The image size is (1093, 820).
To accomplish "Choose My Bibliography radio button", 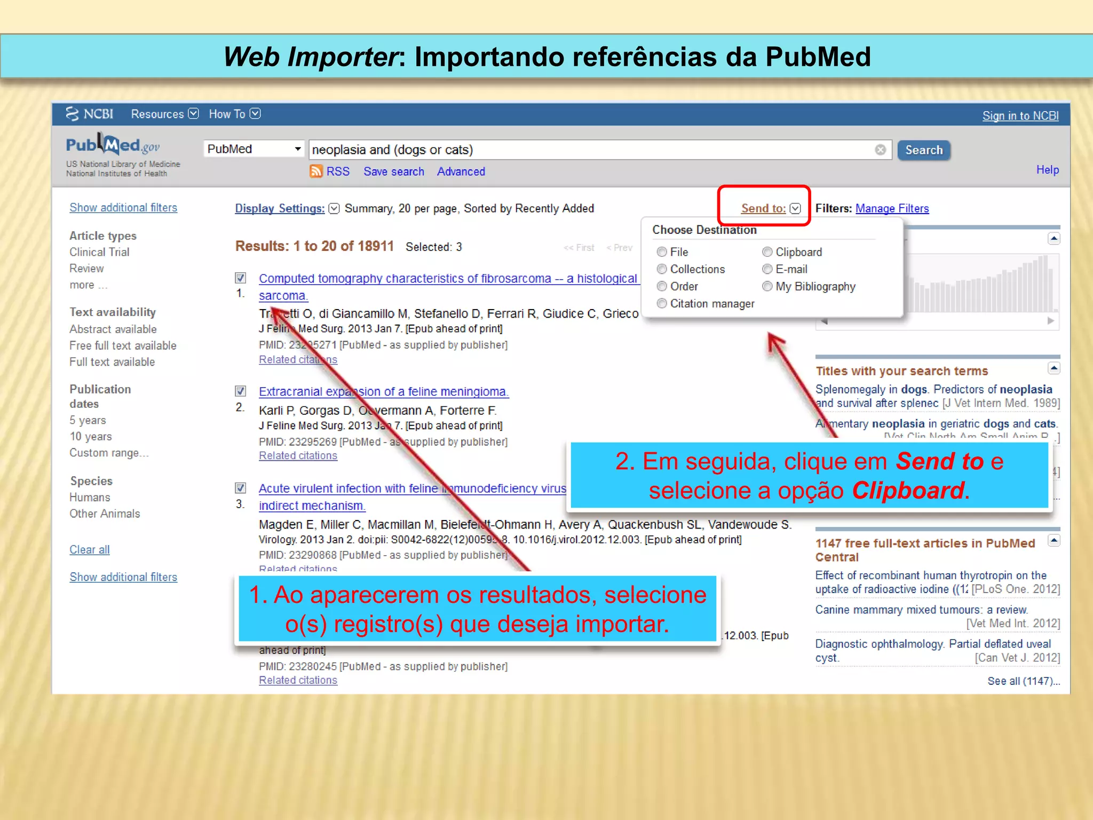I will click(x=767, y=286).
